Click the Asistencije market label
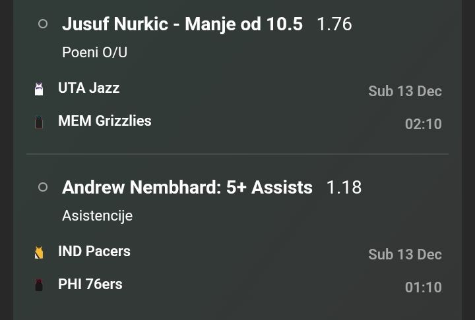This screenshot has width=475, height=320. point(97,216)
